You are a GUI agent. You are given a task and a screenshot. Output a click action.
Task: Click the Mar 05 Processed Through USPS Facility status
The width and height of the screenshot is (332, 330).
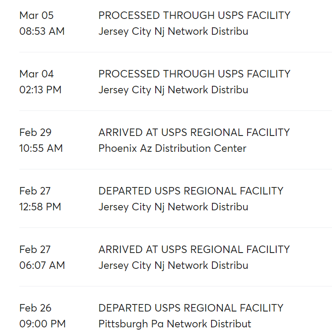pos(194,15)
